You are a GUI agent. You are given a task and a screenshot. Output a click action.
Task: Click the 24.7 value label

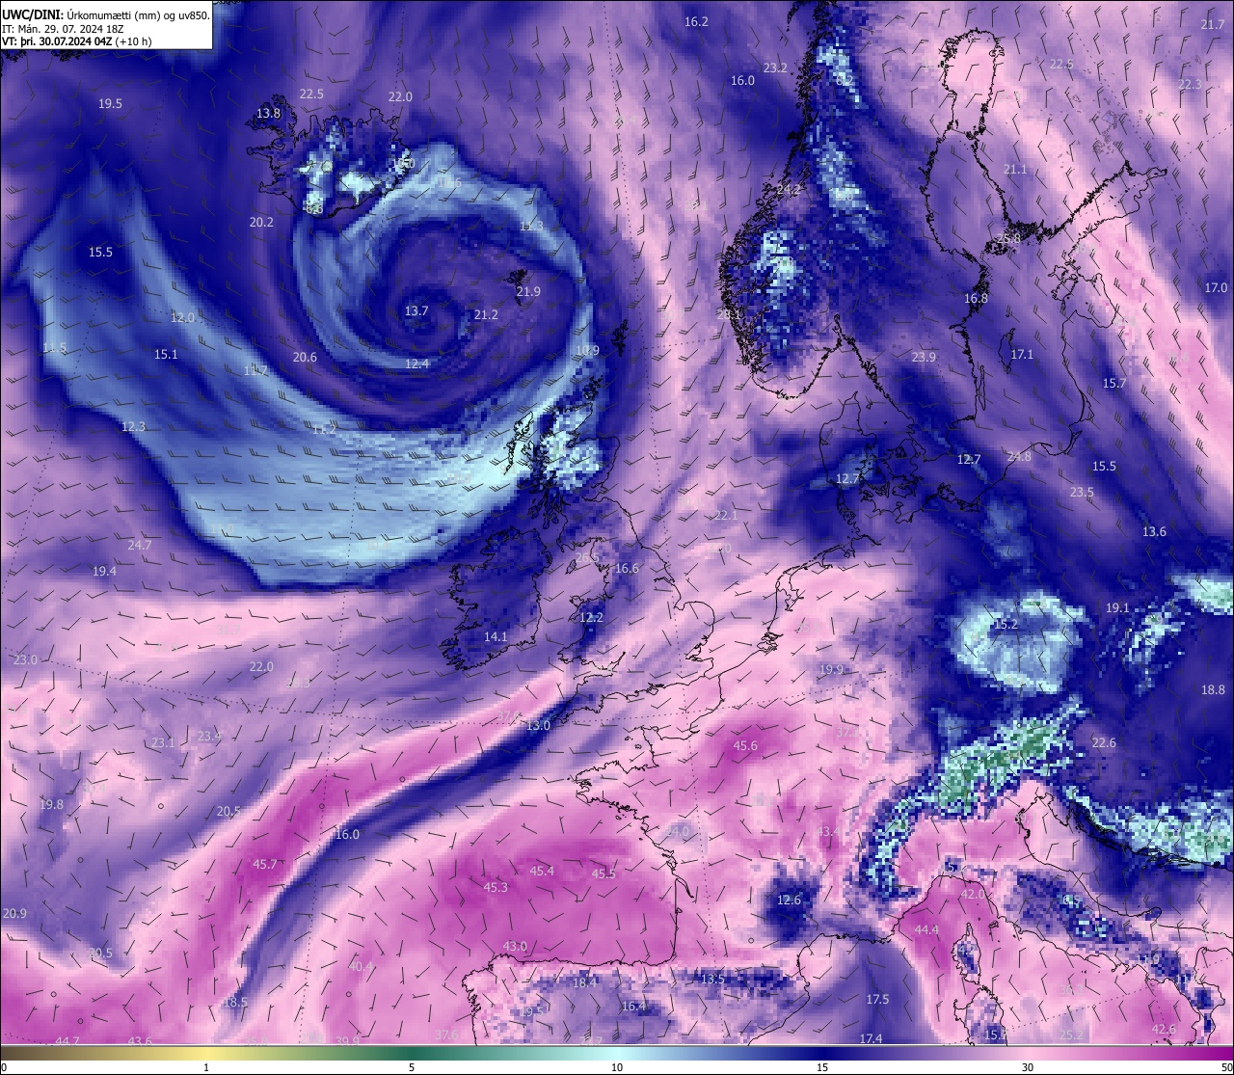click(x=140, y=545)
